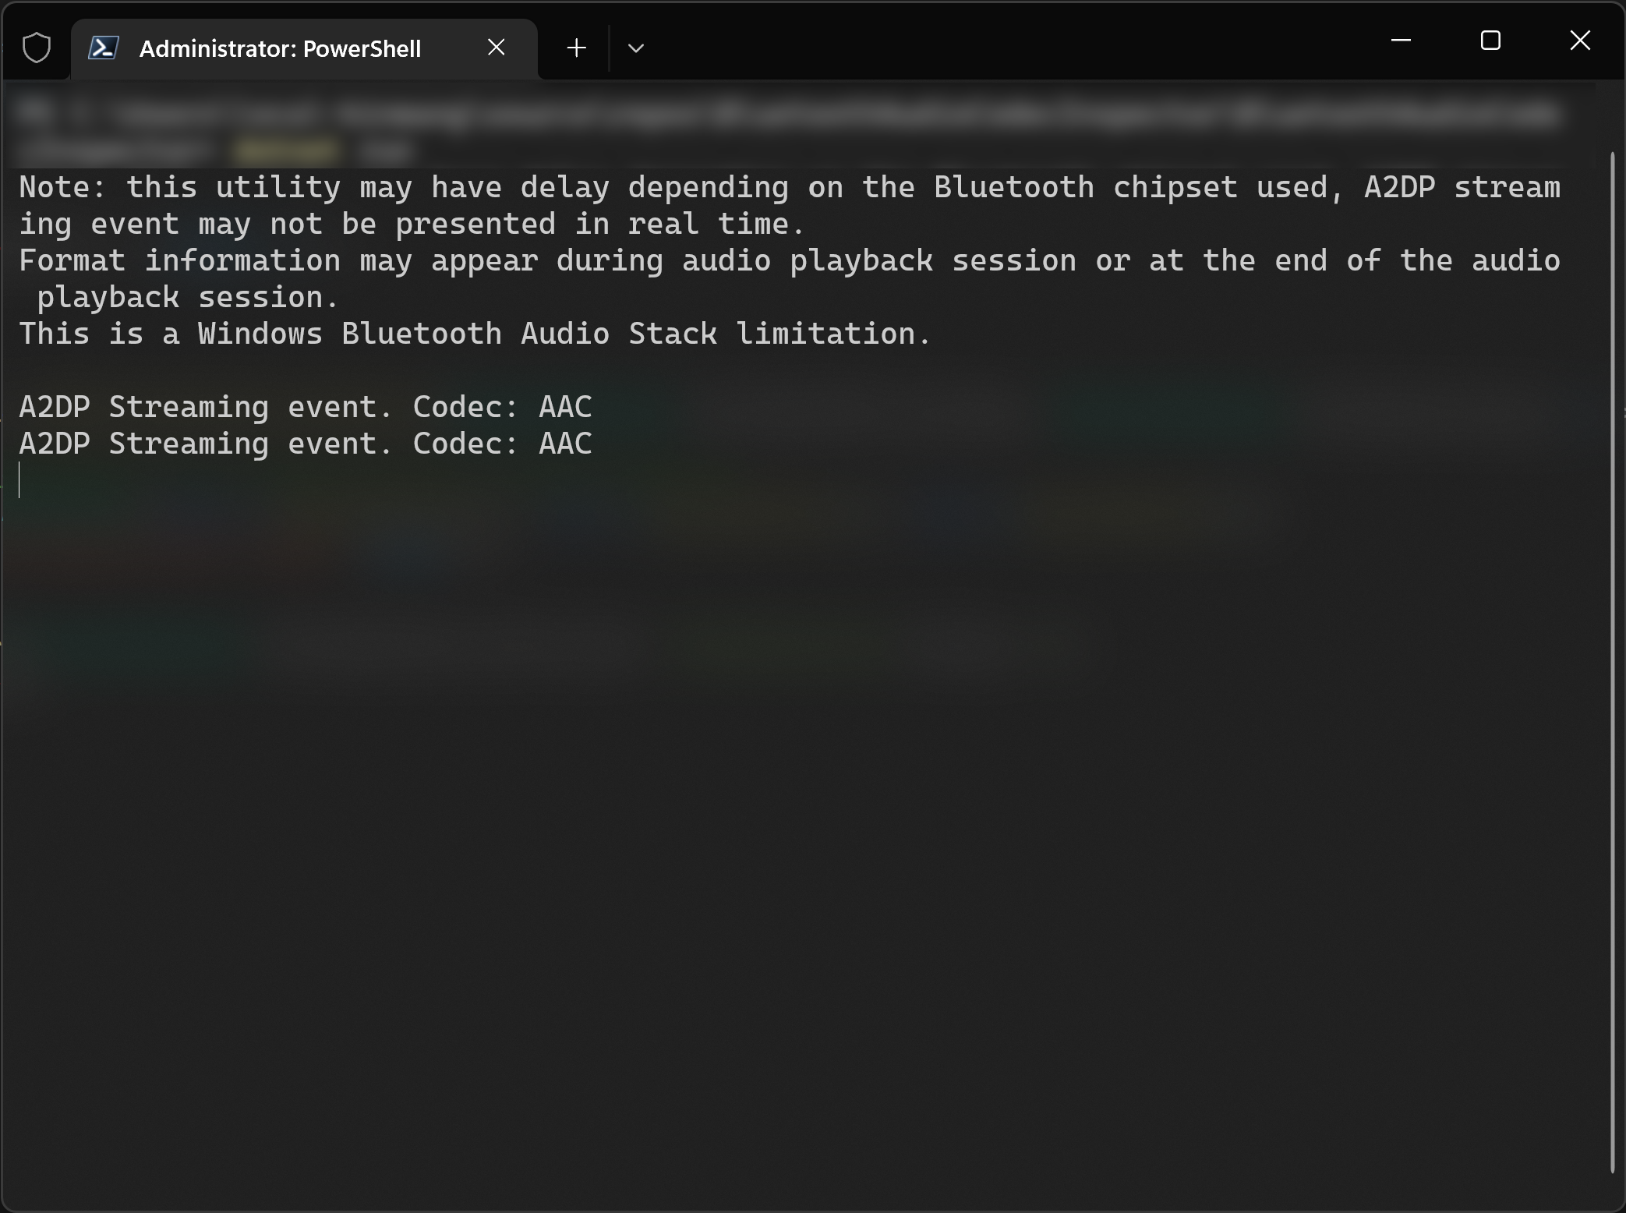Click the 'Windows Bluetooth Audio Stack limitation' line

pyautogui.click(x=475, y=334)
